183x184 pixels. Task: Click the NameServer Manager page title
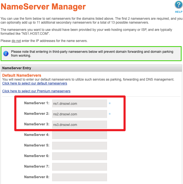43,7
